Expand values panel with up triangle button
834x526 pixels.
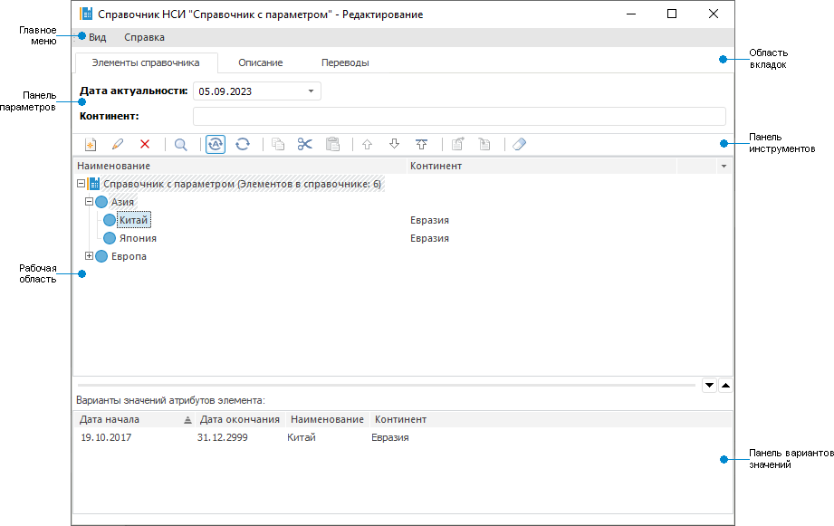point(725,385)
